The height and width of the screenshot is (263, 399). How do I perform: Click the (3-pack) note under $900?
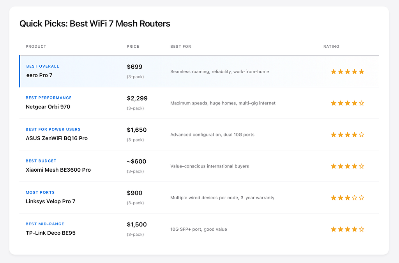pos(135,203)
